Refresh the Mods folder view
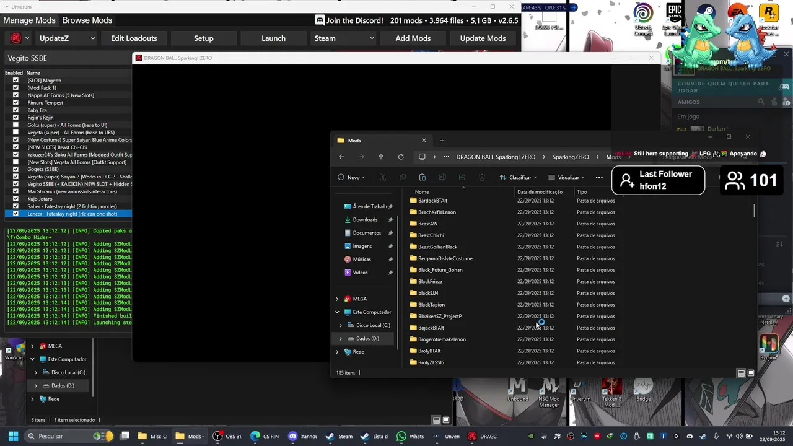 tap(401, 157)
